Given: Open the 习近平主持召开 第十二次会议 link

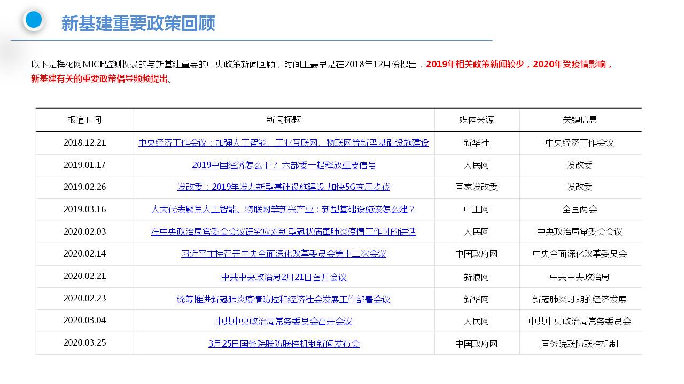Looking at the screenshot, I should (x=283, y=254).
